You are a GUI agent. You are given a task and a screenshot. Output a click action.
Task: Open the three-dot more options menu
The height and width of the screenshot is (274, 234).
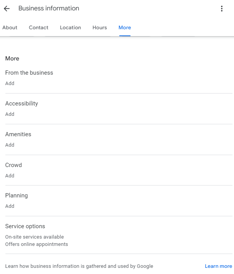pyautogui.click(x=222, y=8)
